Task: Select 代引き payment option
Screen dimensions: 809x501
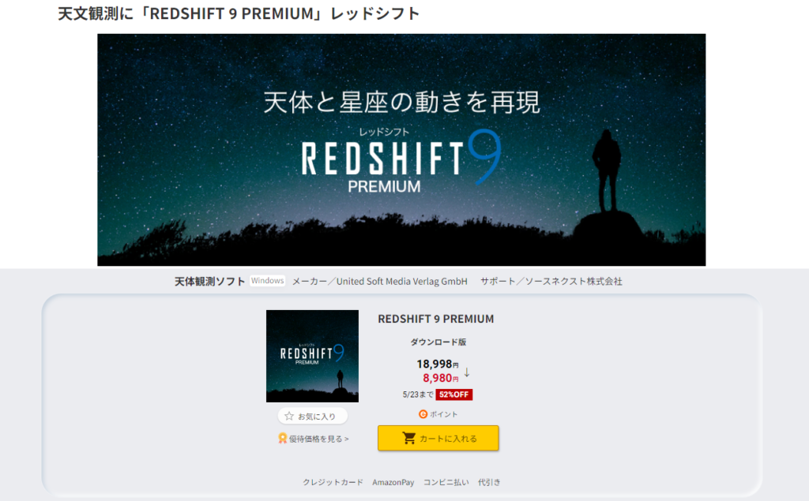Action: coord(489,482)
